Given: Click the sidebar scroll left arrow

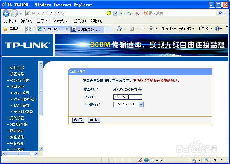Looking at the screenshot, I should [4, 153].
